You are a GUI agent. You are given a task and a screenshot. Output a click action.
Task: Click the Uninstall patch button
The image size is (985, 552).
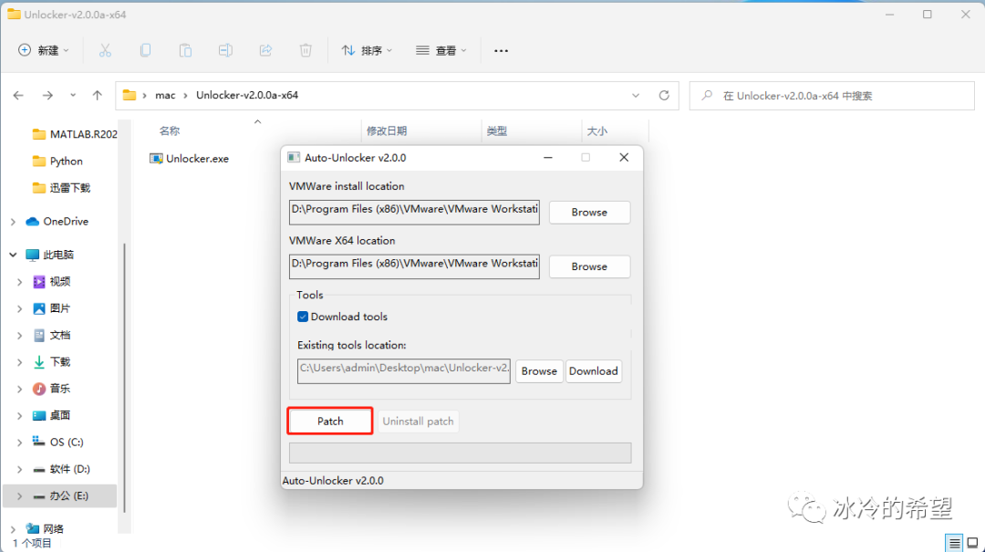(418, 422)
